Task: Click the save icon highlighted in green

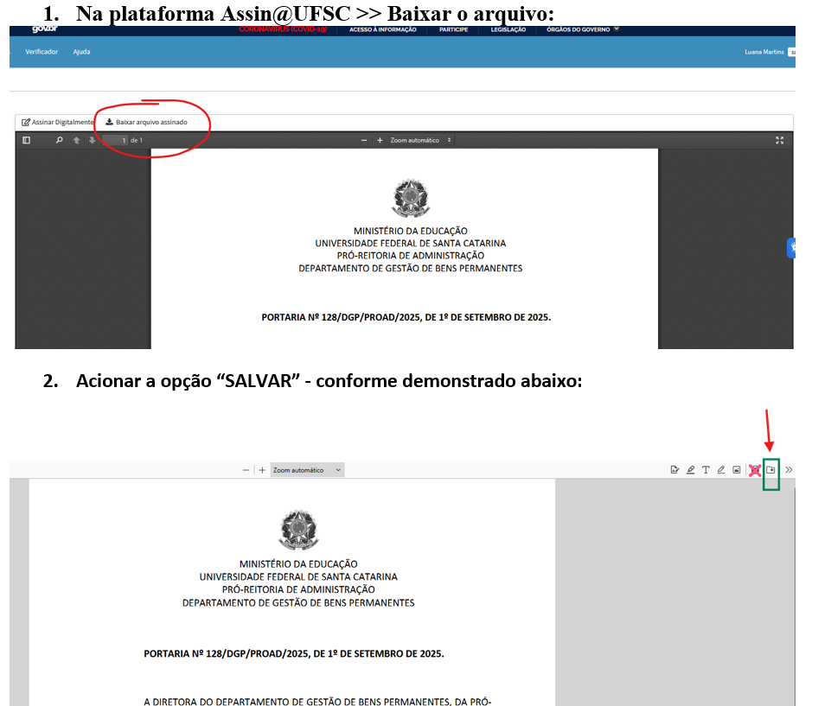Action: click(x=771, y=470)
